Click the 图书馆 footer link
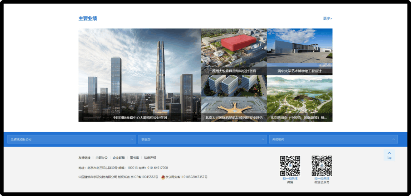The image size is (411, 196). tap(134, 158)
